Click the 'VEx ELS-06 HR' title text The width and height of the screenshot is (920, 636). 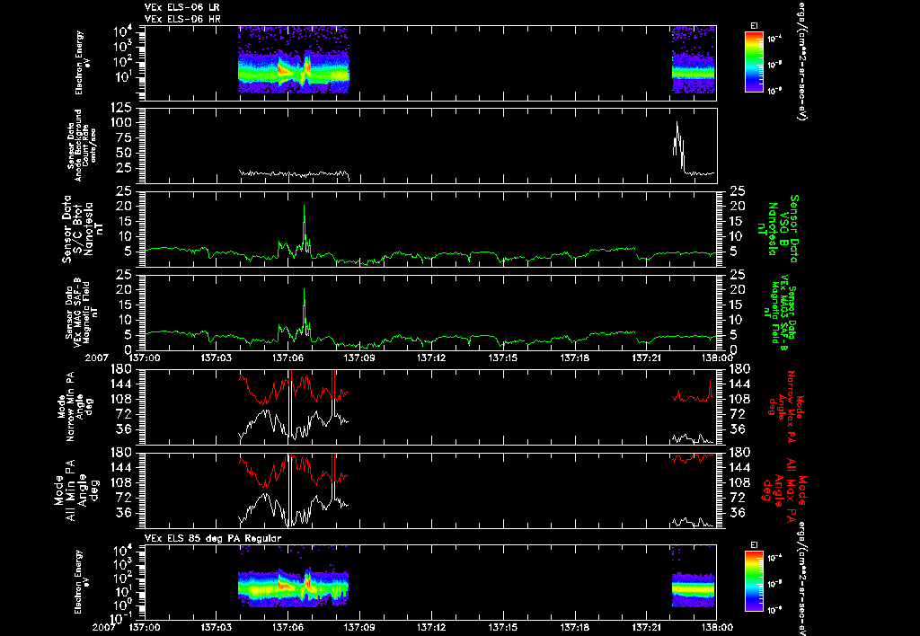coord(182,20)
